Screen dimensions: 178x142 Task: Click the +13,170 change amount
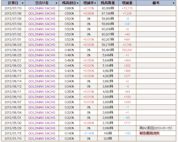(127, 8)
